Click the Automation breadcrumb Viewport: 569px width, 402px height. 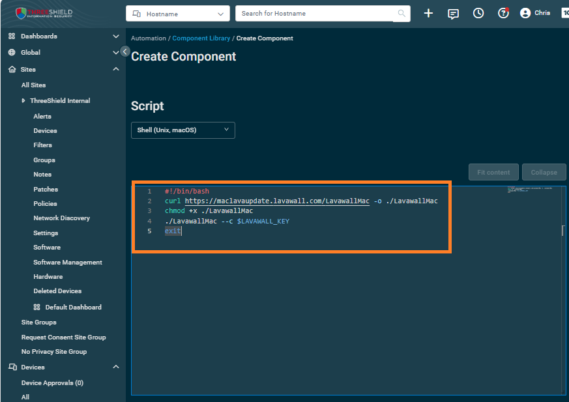149,38
